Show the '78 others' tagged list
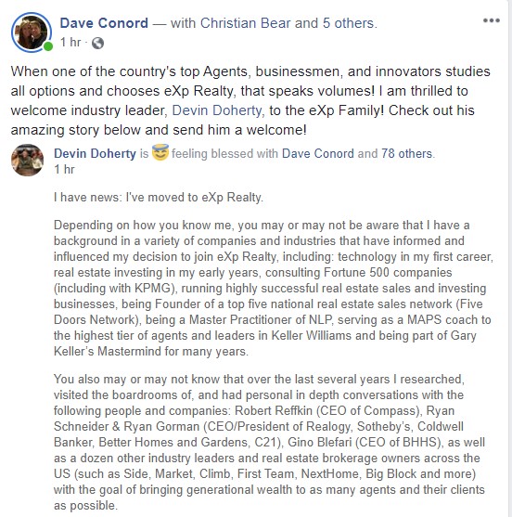 [x=406, y=154]
